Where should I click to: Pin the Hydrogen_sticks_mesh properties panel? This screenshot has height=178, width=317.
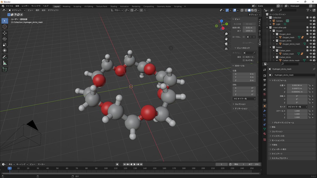point(314,69)
